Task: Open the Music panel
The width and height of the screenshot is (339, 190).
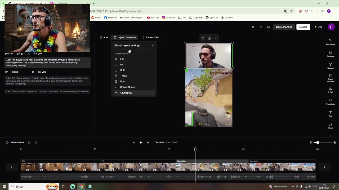Action: coord(330,126)
